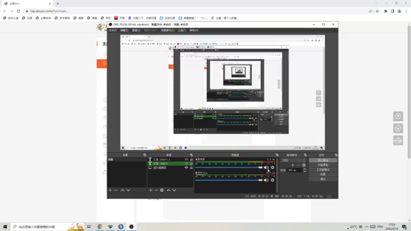
Task: Open the OBS File menu
Action: coord(113,30)
